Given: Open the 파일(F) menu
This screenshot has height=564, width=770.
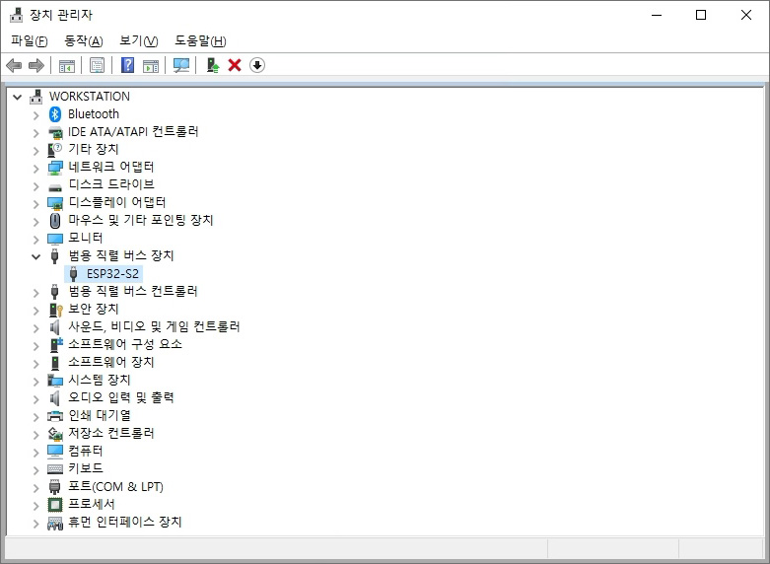Looking at the screenshot, I should tap(30, 40).
